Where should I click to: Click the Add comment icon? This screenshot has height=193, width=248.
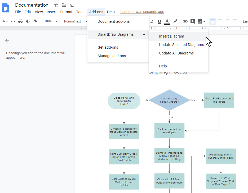[192, 21]
